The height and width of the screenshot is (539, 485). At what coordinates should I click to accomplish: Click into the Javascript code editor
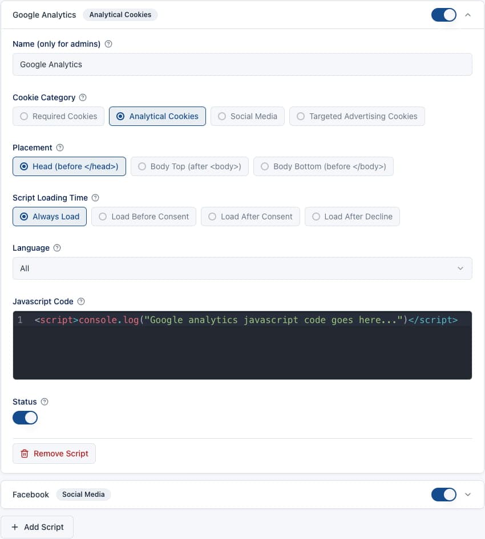(x=242, y=345)
